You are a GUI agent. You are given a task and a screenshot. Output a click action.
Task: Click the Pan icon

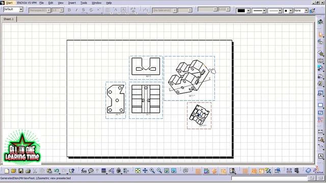pyautogui.click(x=145, y=171)
